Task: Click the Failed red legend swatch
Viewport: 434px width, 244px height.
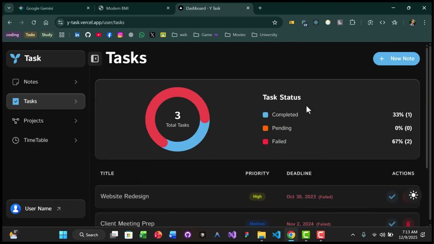Action: 265,142
